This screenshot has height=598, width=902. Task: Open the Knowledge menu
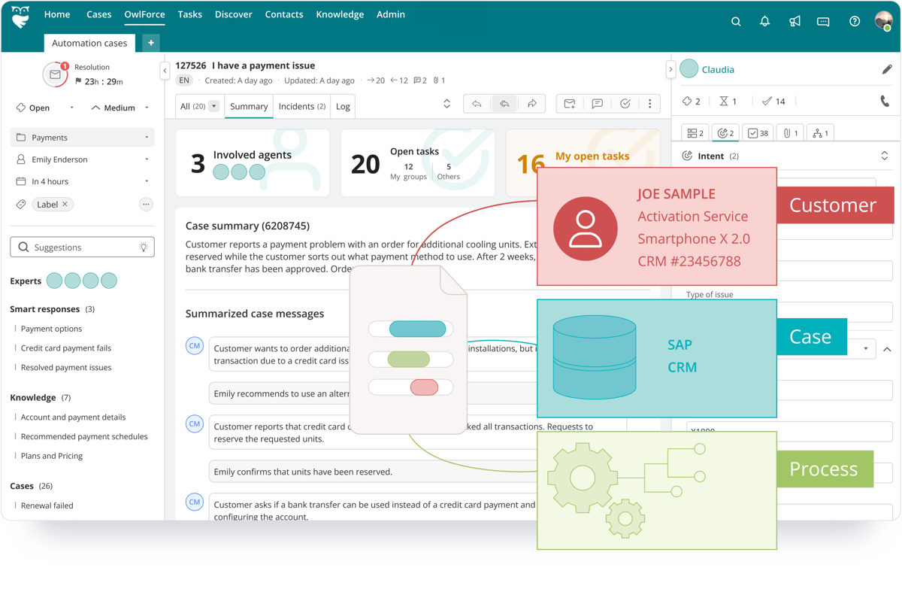[x=340, y=14]
